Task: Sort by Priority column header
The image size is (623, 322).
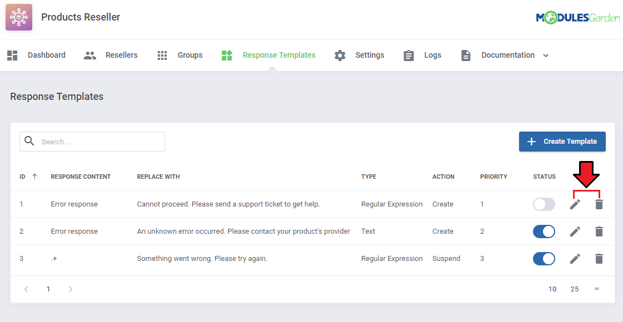Action: click(494, 177)
